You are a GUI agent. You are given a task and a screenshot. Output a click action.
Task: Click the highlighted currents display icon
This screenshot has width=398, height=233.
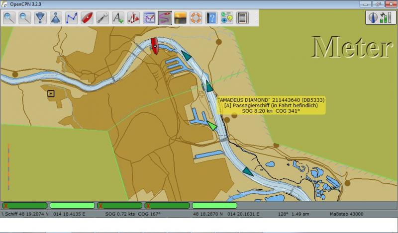[x=164, y=18]
